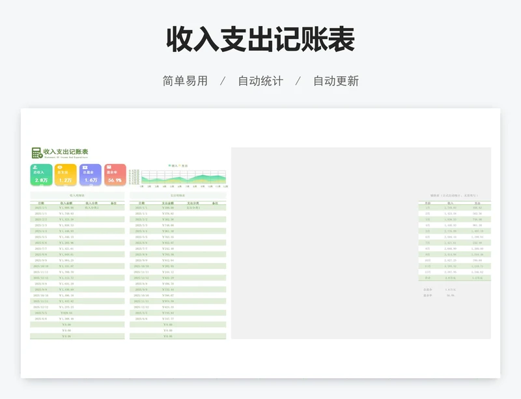The height and width of the screenshot is (399, 521).
Task: Select the 收入分类2 cell
Action: (92, 208)
